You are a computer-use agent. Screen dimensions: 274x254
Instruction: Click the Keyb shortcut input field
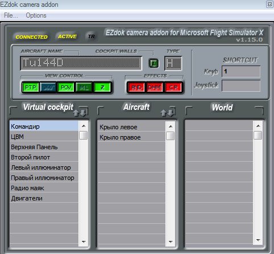[x=241, y=72]
